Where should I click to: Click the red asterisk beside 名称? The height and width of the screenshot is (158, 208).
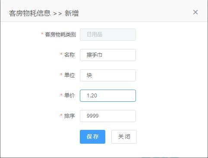pyautogui.click(x=61, y=54)
